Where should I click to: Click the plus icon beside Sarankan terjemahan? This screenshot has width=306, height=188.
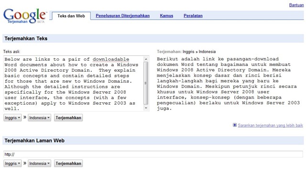(235, 125)
